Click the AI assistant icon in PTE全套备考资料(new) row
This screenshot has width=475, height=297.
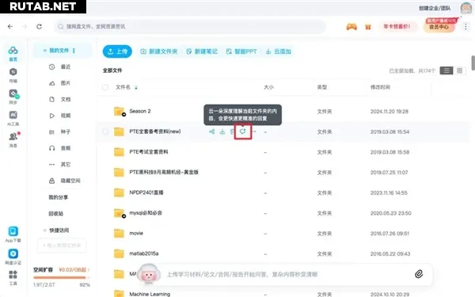[243, 131]
